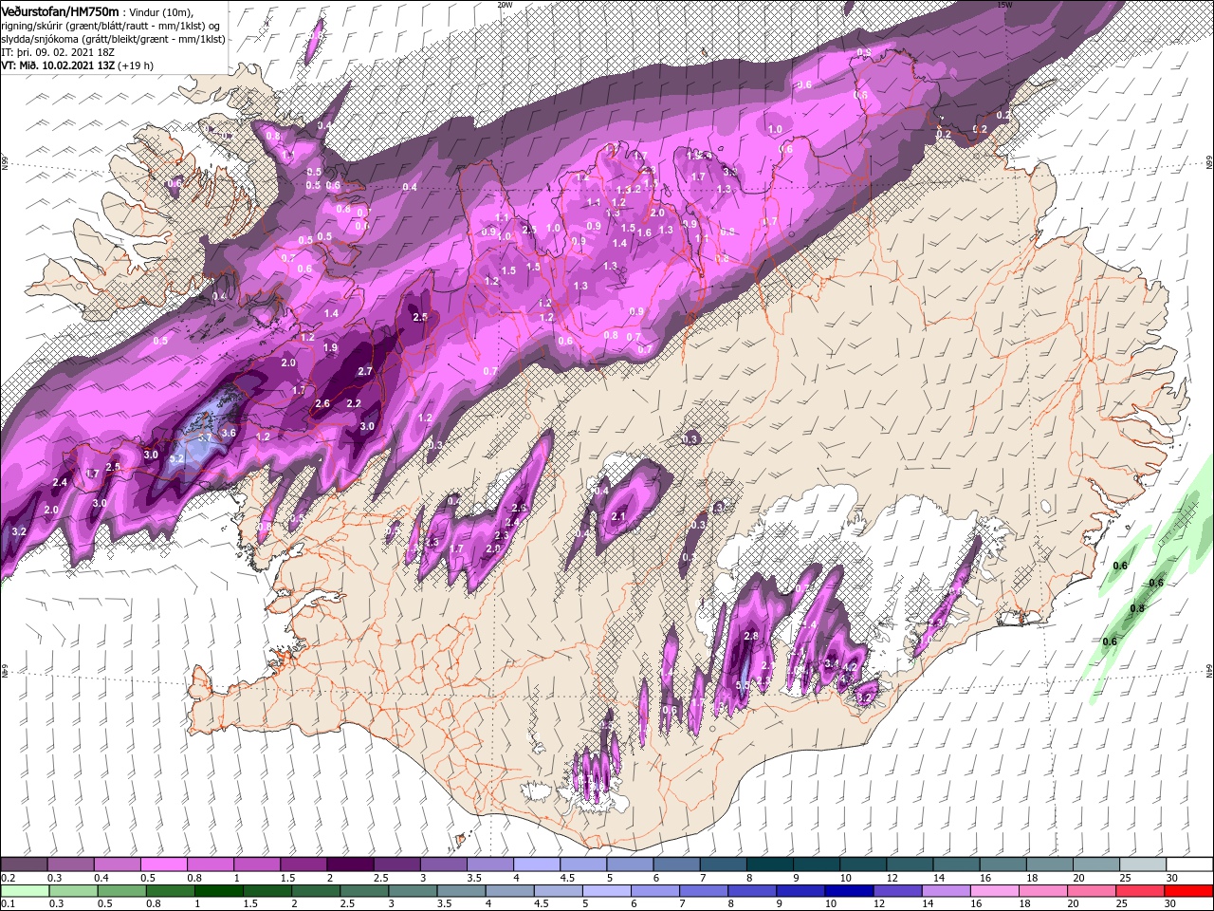Click the 2.6 snowfall value on the map

(322, 404)
